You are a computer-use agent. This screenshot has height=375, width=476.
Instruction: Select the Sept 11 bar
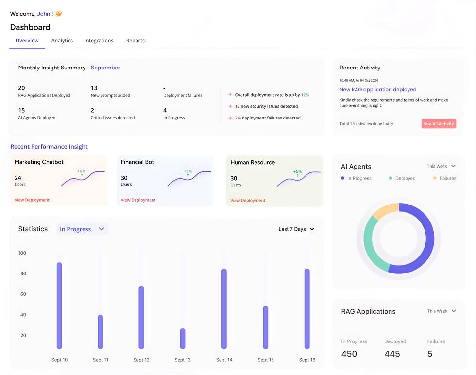[x=101, y=332]
